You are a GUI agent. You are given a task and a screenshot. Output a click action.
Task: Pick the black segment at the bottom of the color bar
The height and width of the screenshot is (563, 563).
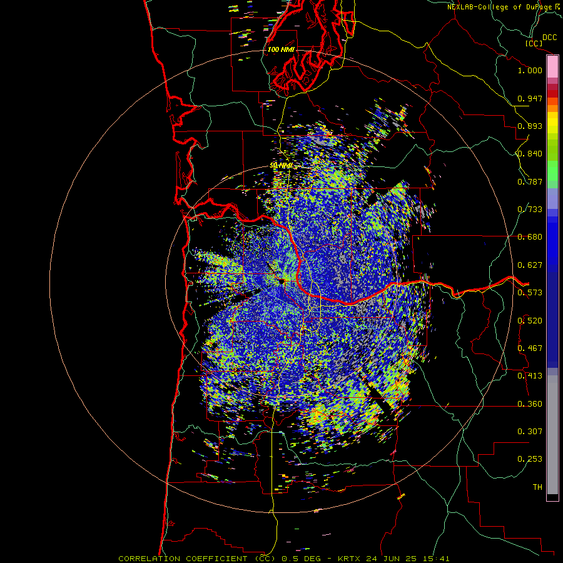point(552,497)
